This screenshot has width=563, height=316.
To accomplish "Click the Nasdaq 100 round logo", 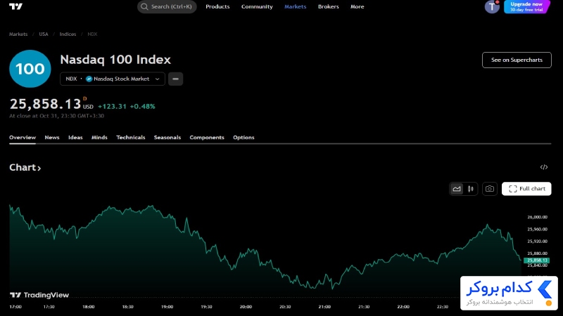I will [30, 69].
